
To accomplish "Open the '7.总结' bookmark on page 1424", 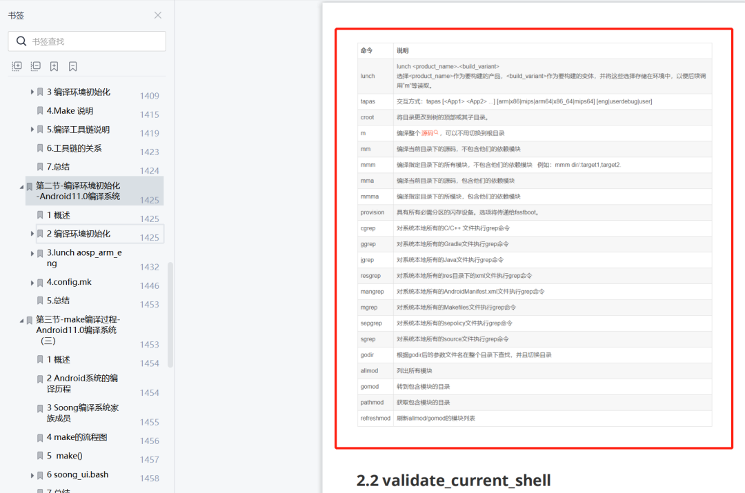I will click(58, 167).
